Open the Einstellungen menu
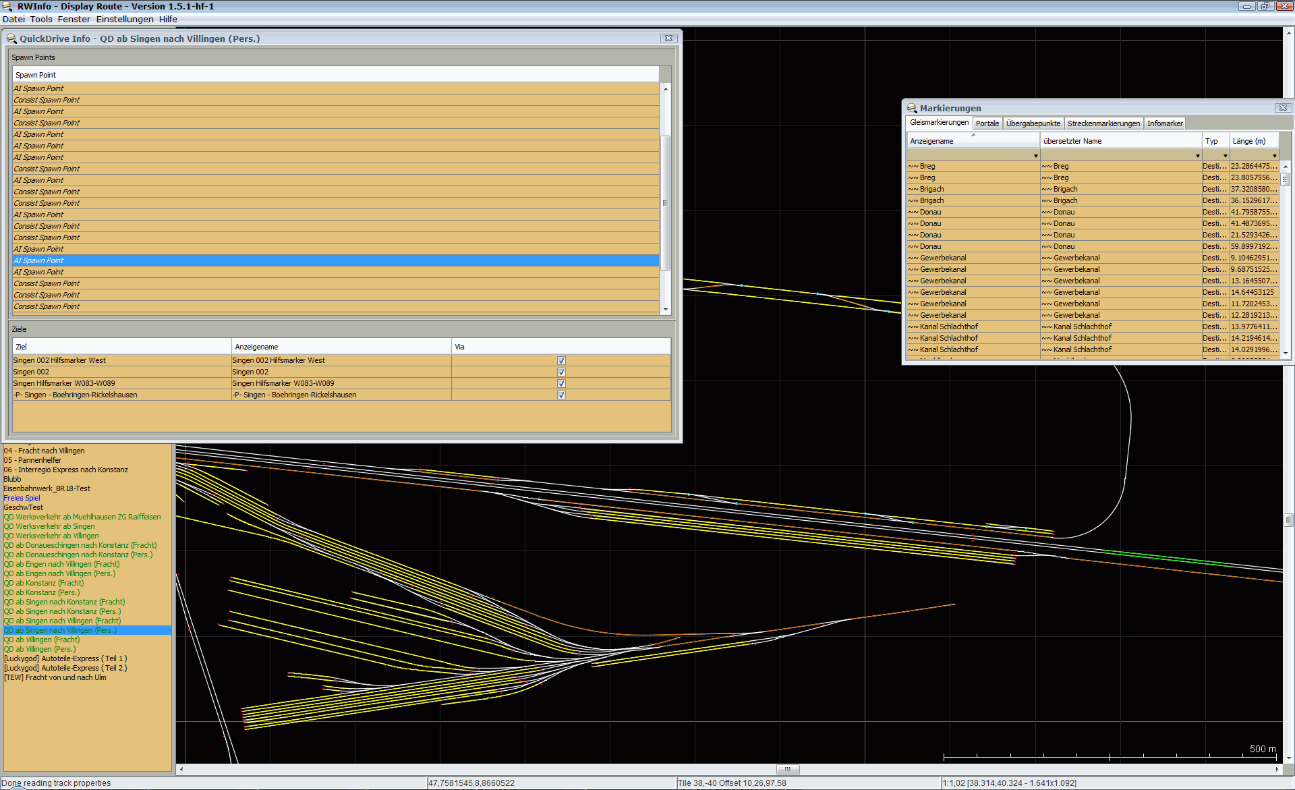The height and width of the screenshot is (790, 1295). click(x=124, y=19)
